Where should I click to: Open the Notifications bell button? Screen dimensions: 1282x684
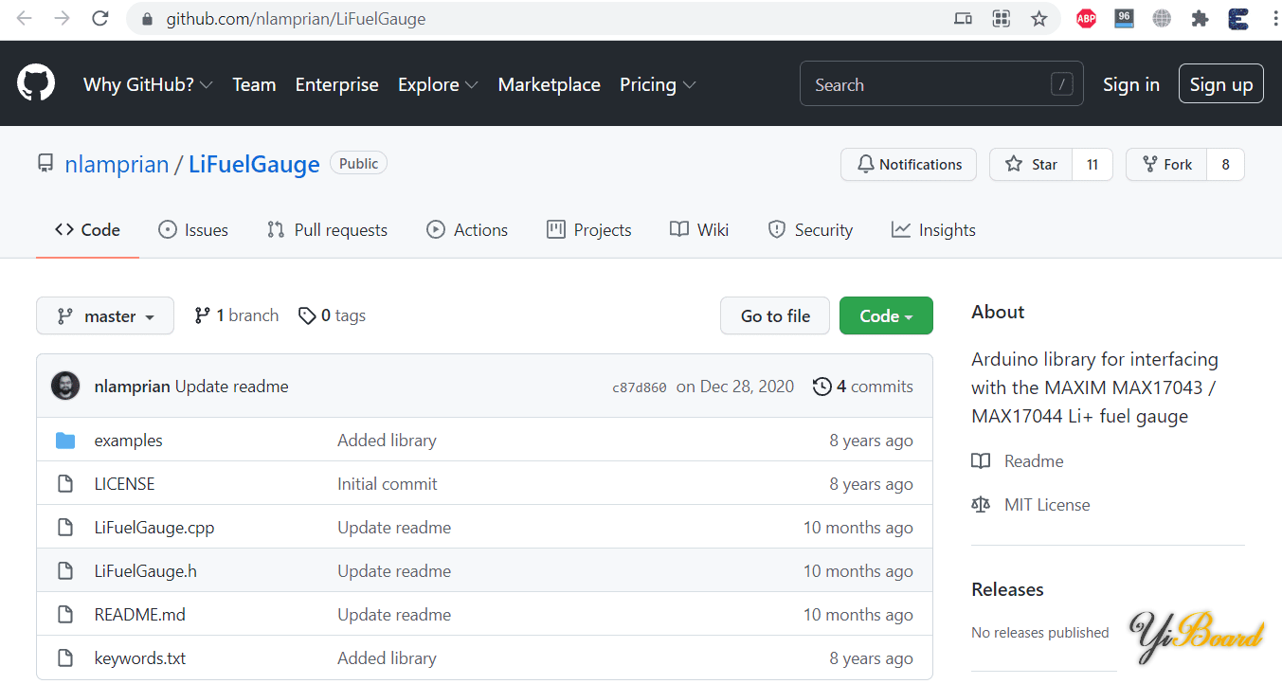[x=908, y=165]
